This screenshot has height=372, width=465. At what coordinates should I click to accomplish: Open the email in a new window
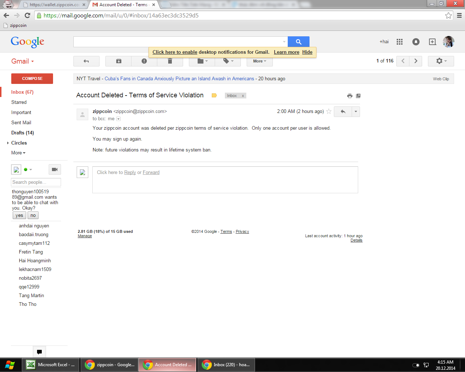pyautogui.click(x=358, y=96)
